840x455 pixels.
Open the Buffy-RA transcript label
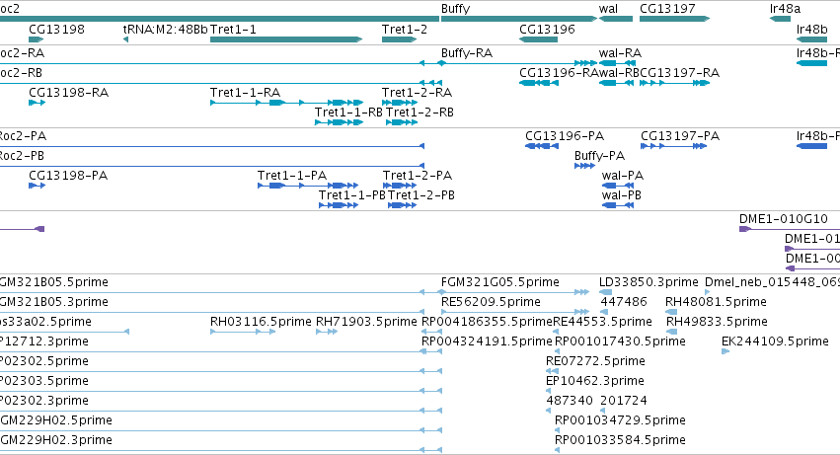click(x=467, y=53)
